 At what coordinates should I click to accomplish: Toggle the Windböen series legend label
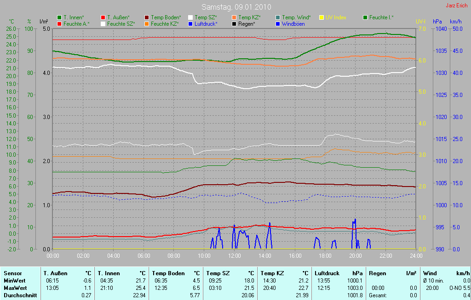[293, 23]
